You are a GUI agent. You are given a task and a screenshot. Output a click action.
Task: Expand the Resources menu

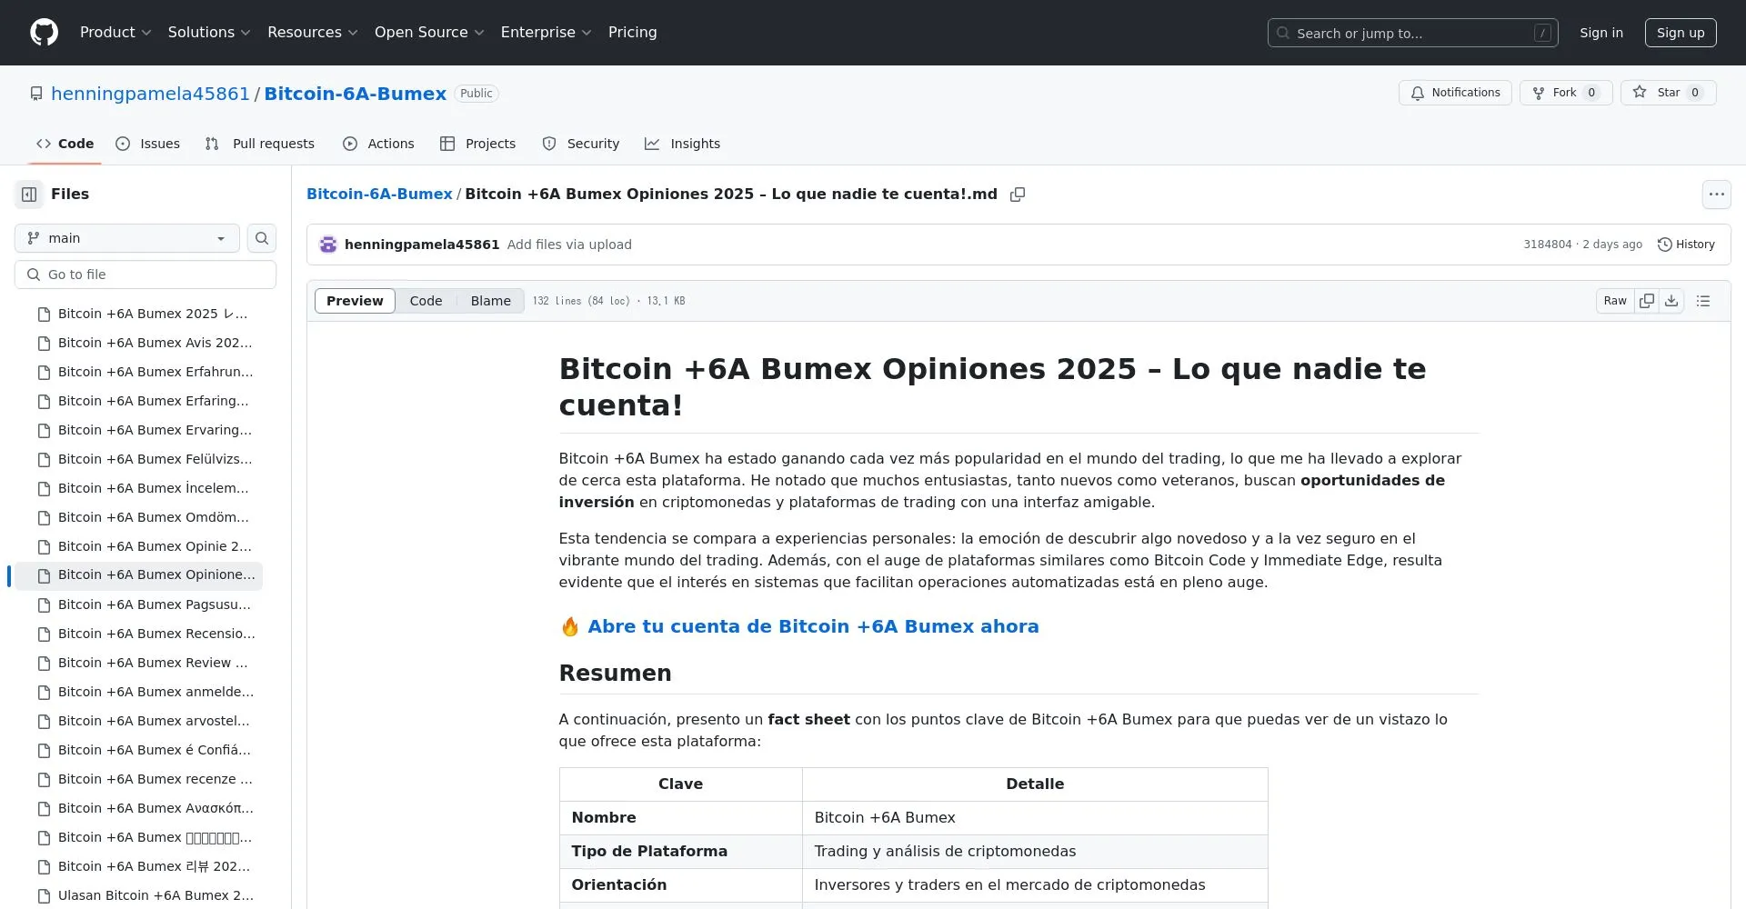tap(313, 33)
